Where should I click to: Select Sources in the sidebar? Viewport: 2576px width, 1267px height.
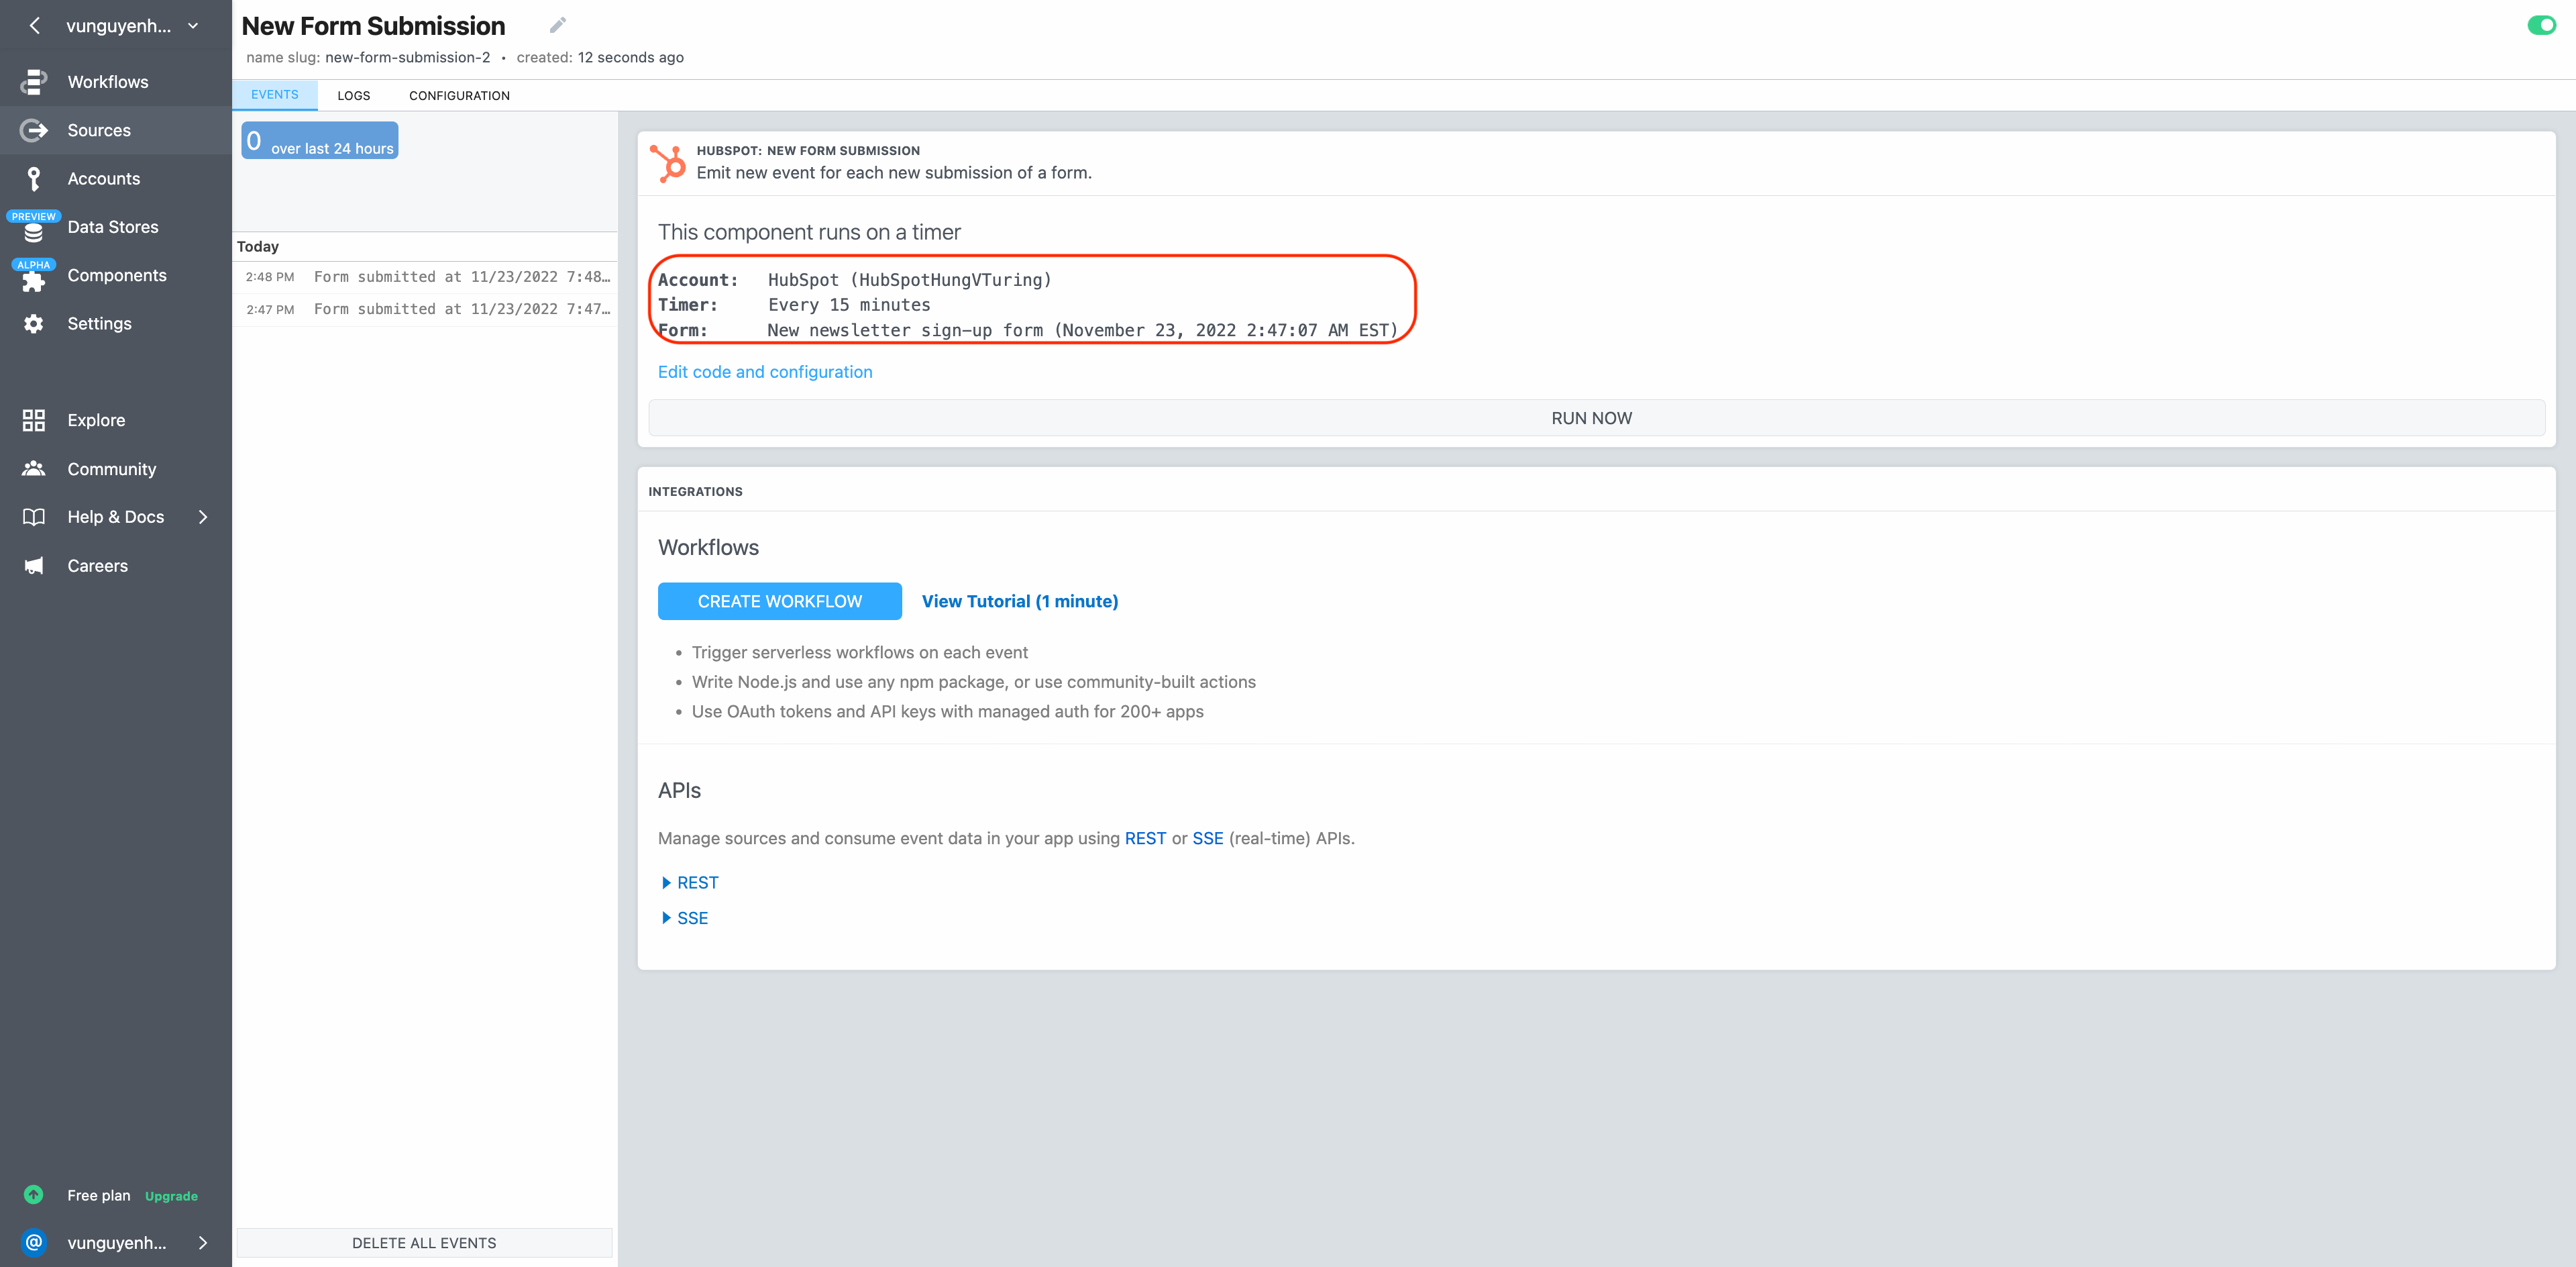99,130
